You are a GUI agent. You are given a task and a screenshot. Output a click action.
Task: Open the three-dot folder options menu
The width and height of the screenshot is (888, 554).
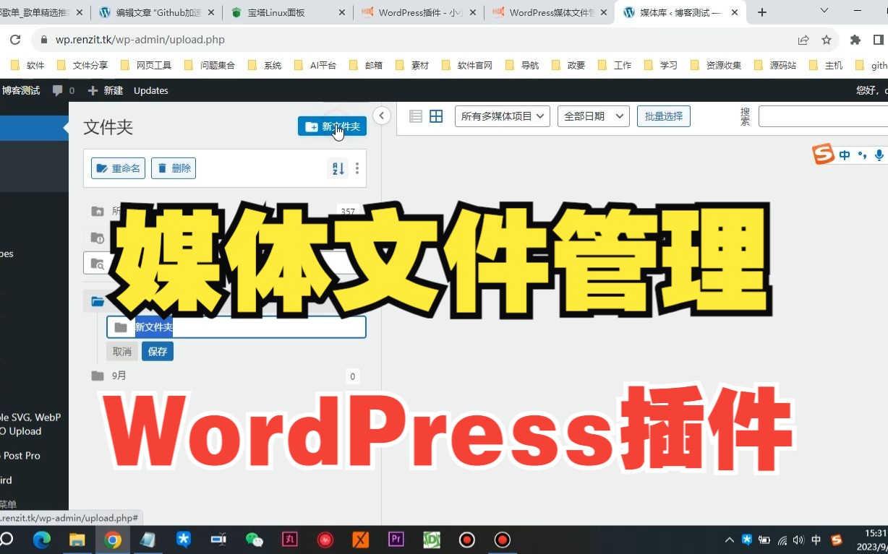click(357, 168)
